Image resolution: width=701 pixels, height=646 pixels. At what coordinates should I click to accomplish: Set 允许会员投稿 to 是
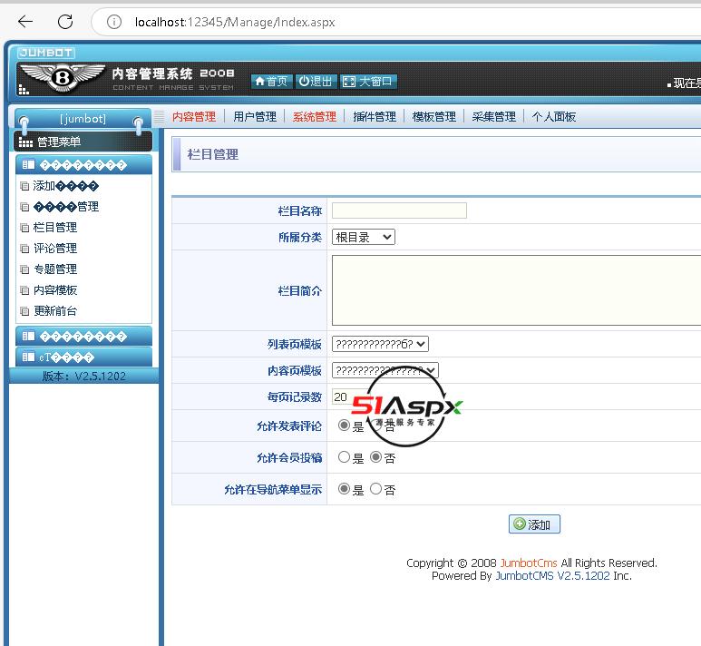(x=344, y=456)
